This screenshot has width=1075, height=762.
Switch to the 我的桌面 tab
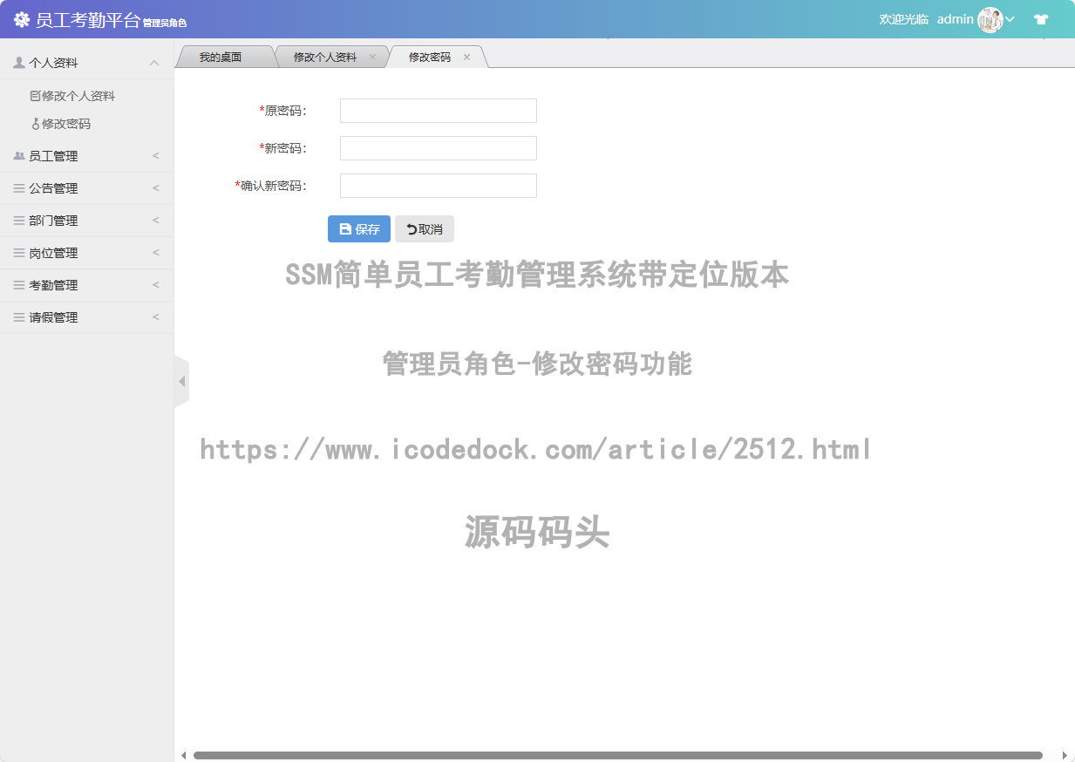click(x=221, y=57)
